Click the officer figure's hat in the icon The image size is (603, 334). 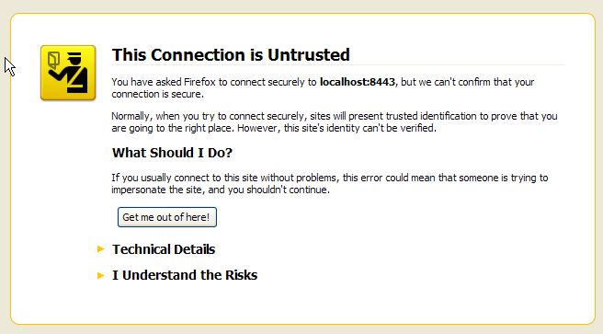(75, 56)
